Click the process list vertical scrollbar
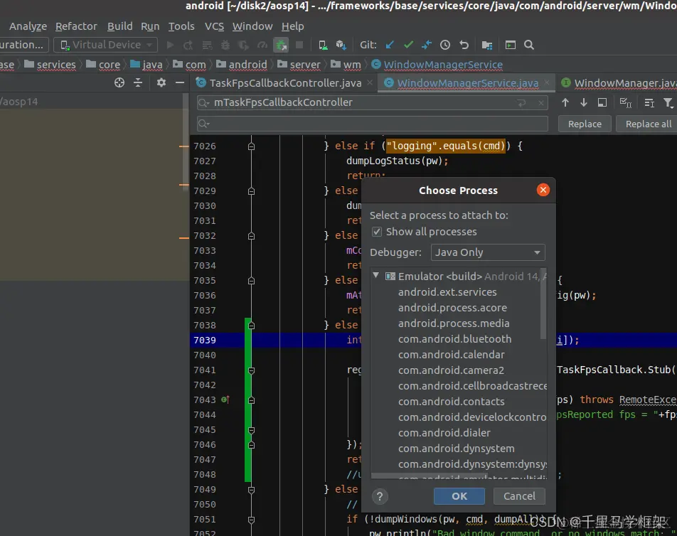 tap(543, 304)
